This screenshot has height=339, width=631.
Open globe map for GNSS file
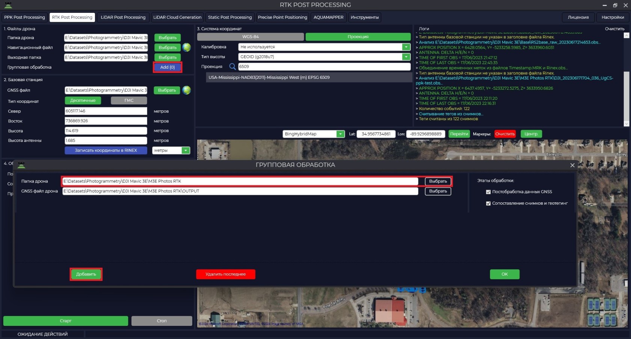(x=186, y=90)
